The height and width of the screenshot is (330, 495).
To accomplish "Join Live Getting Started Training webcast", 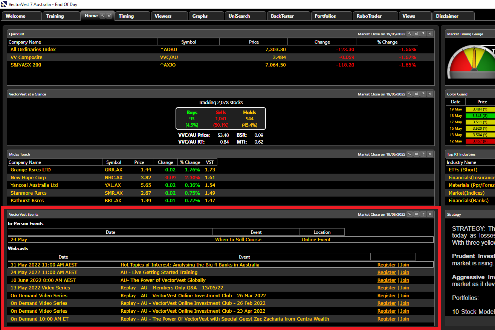I will pos(405,272).
